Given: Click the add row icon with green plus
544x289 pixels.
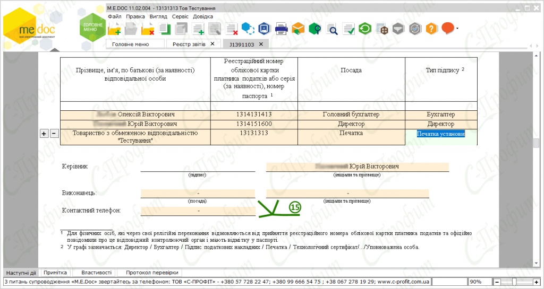Looking at the screenshot, I should 198,29.
